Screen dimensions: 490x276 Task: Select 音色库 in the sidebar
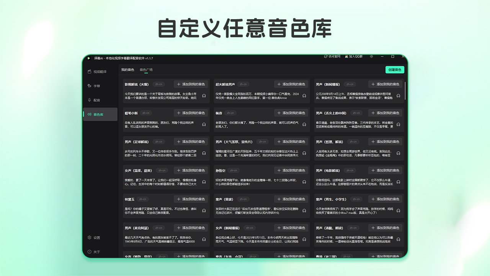coord(100,114)
